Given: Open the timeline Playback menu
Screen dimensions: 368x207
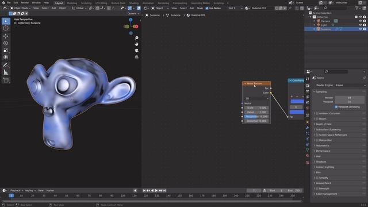Looking at the screenshot, I should pos(17,190).
